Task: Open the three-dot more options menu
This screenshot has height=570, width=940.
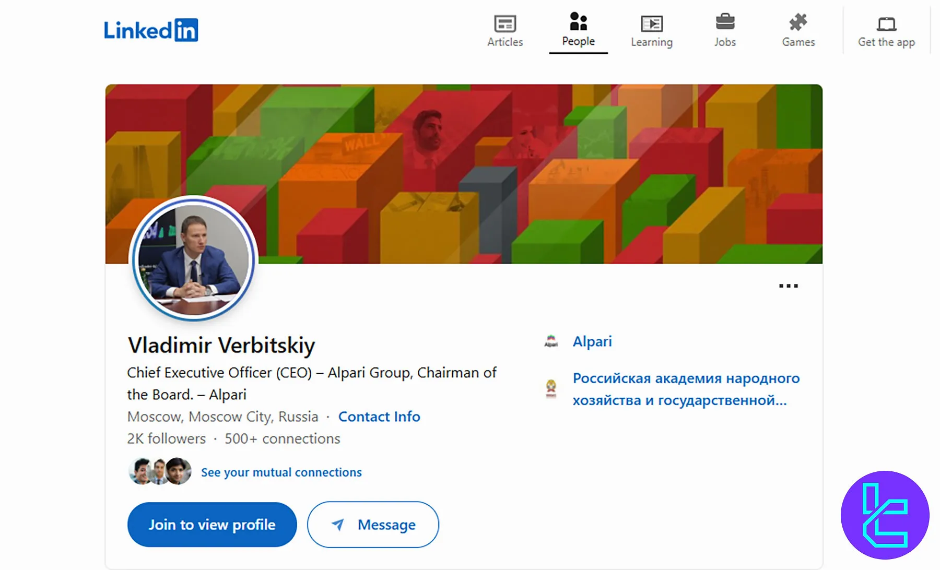Action: point(788,286)
